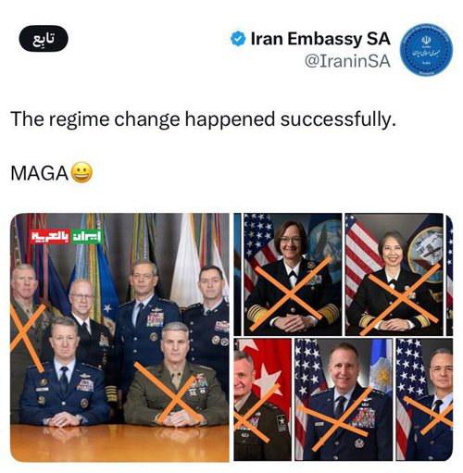The height and width of the screenshot is (473, 463).
Task: Open the Iran Embassy SA profile name
Action: (320, 39)
